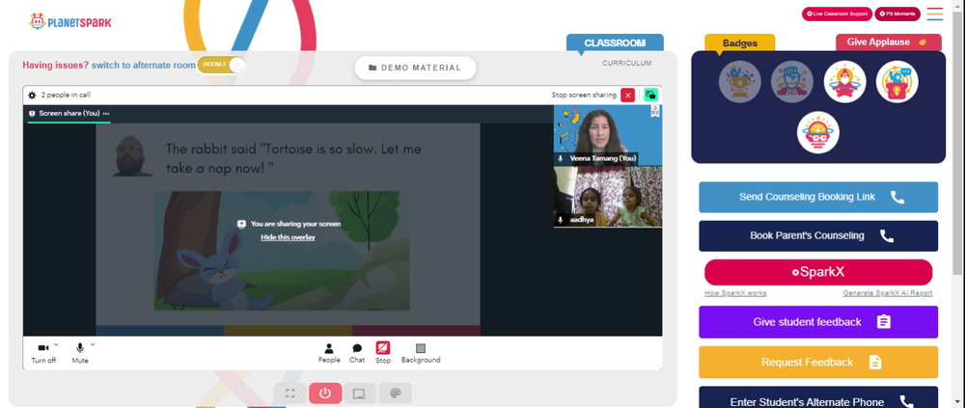This screenshot has height=408, width=965.
Task: Click switch to alternate room link
Action: coord(144,65)
